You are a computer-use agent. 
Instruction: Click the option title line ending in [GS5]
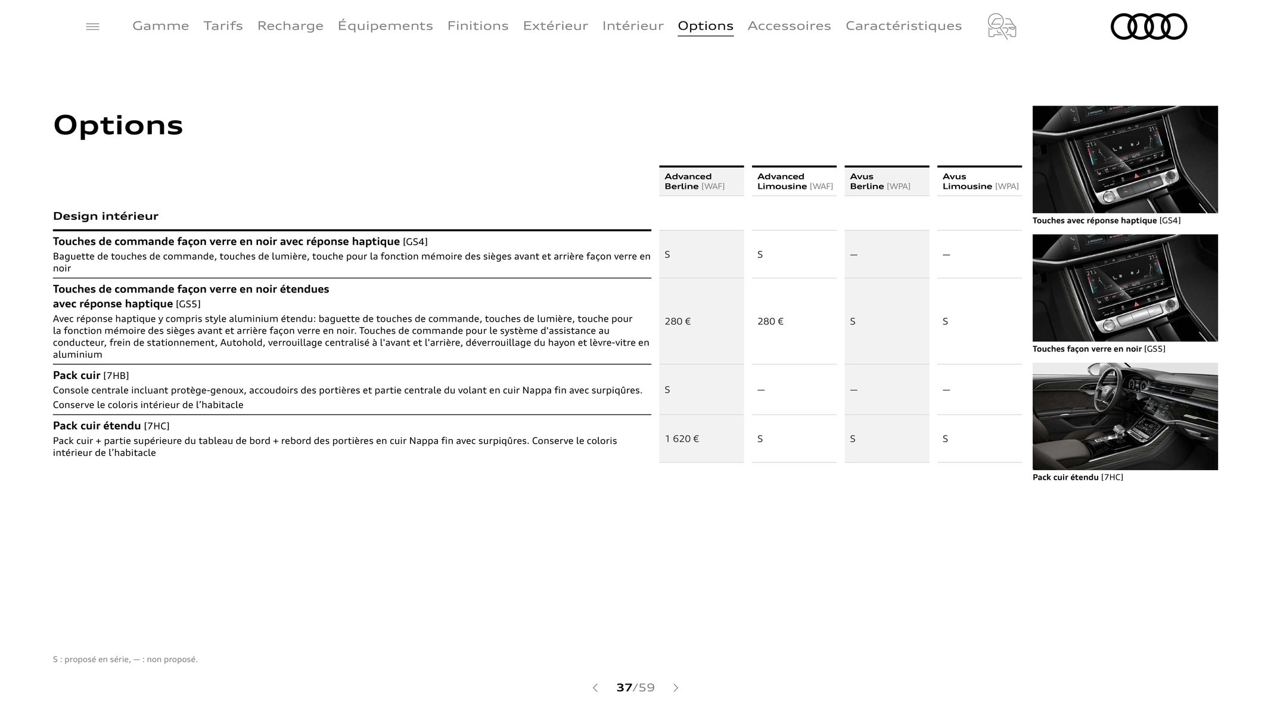[126, 304]
